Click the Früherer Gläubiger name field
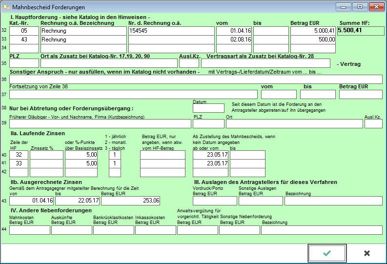Image resolution: width=387 pixels, height=264 pixels. pos(100,124)
